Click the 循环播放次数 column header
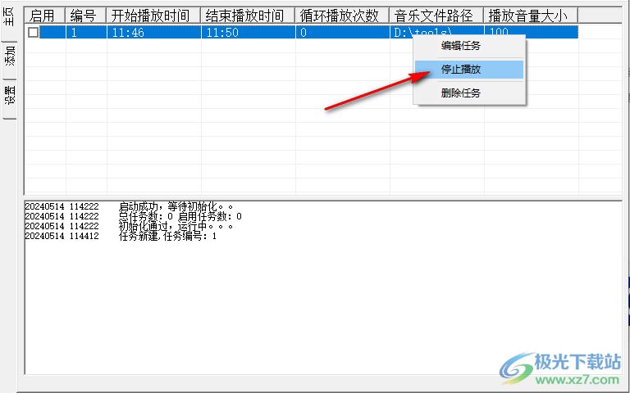 point(342,15)
